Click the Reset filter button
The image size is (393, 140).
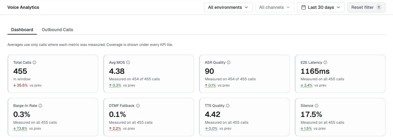point(366,7)
